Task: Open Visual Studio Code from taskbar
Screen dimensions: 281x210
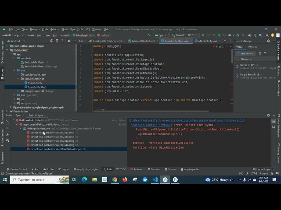Action: [x=155, y=180]
